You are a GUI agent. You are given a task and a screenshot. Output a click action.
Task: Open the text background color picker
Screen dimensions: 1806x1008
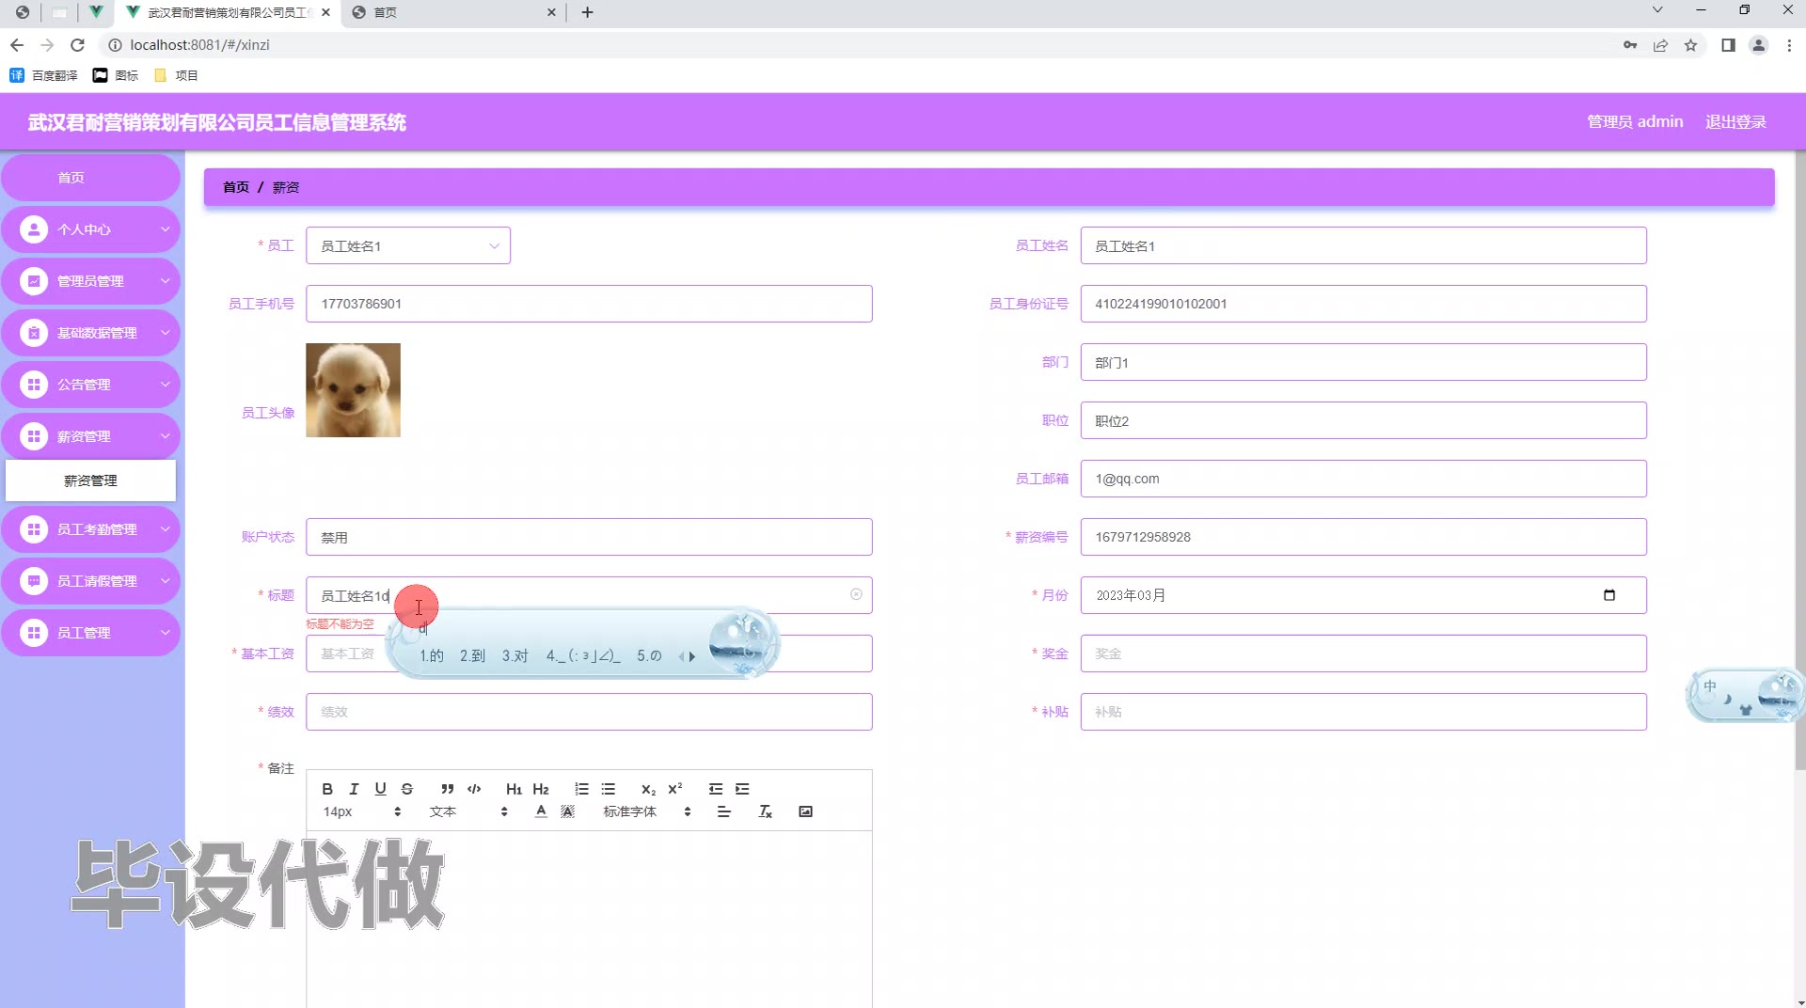[567, 811]
